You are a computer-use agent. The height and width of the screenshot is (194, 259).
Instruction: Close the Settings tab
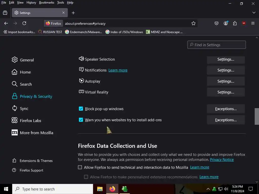[x=63, y=13]
